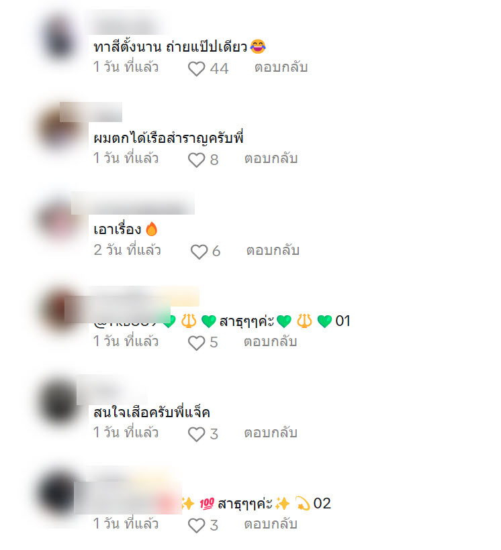Open avatar beside สนใจเสือครับพี่แจ็ค comment

(60, 402)
